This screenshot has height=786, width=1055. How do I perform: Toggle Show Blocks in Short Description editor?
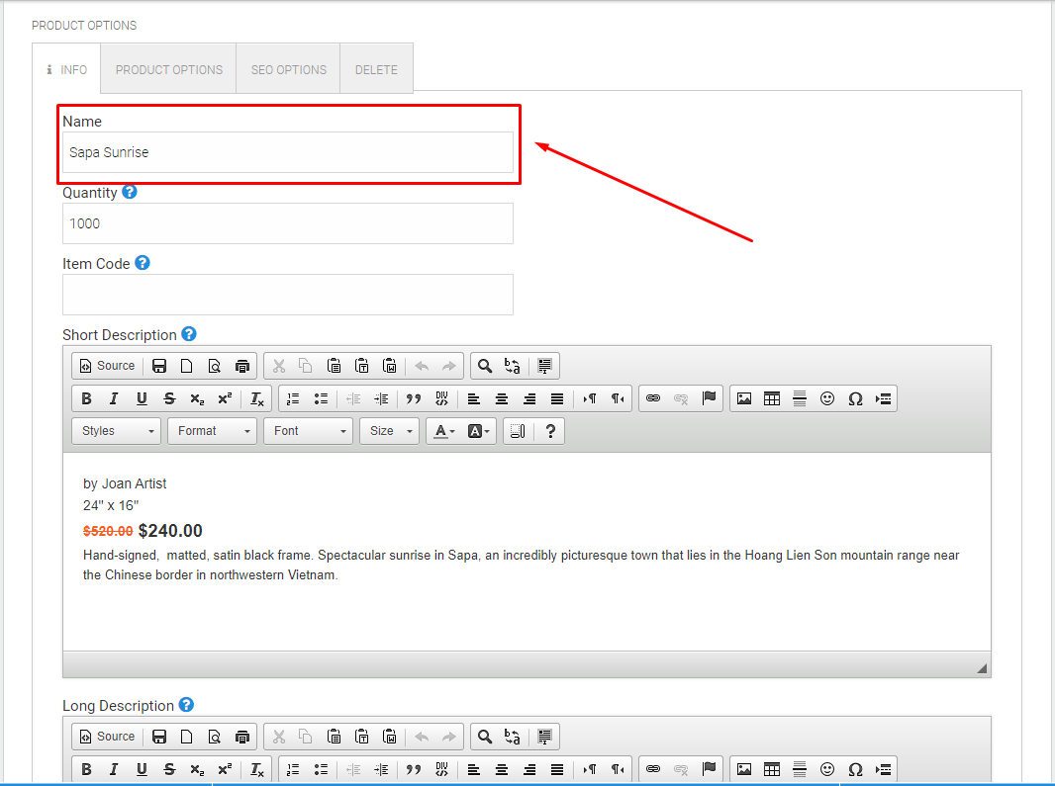tap(518, 431)
